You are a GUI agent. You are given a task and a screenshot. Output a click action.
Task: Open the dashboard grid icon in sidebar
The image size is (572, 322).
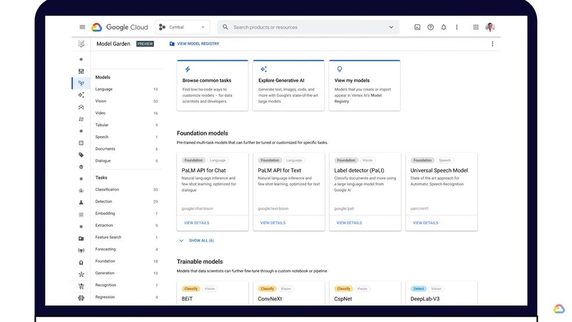click(x=81, y=71)
